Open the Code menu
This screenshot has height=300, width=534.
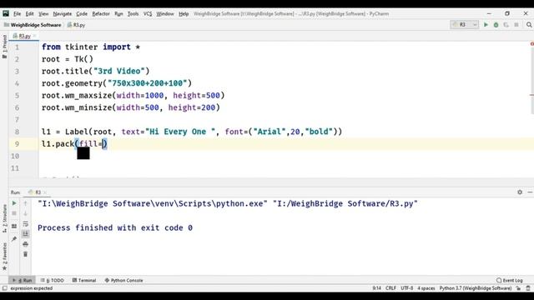click(x=82, y=13)
